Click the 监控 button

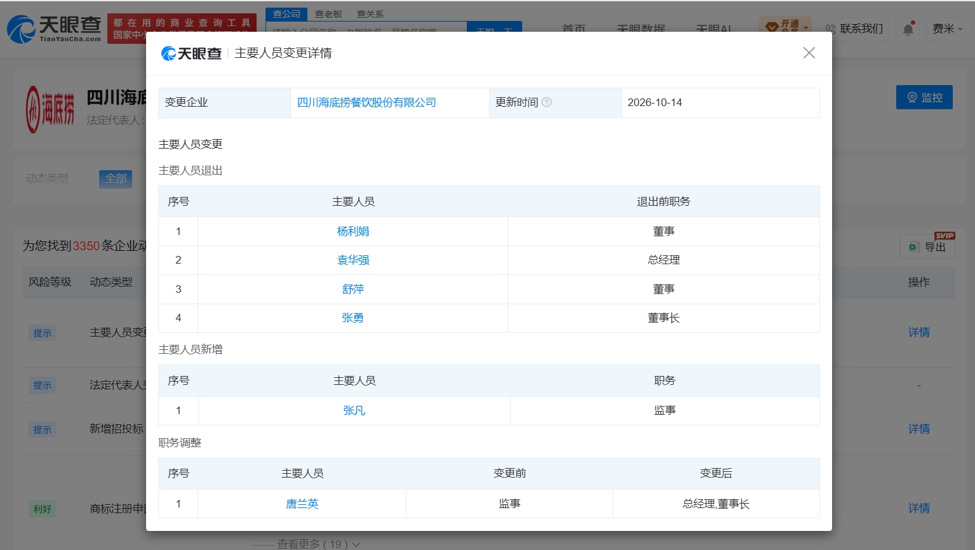pos(924,97)
